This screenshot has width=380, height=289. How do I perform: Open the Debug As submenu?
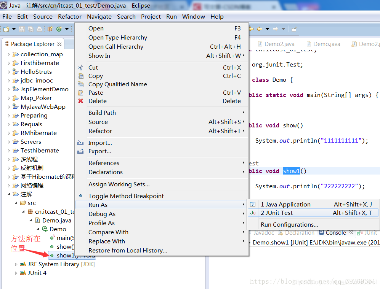(x=162, y=214)
